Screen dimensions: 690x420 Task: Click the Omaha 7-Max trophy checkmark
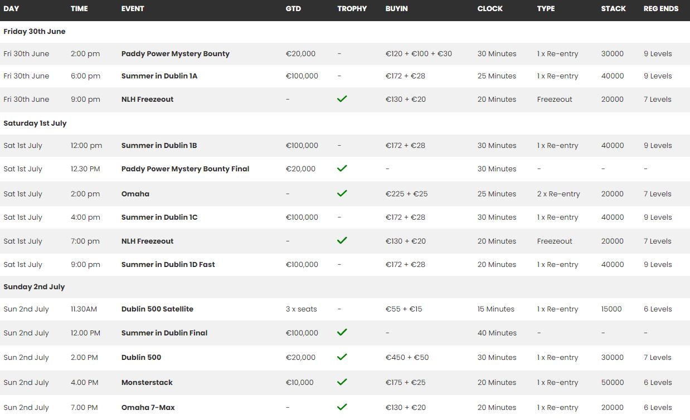(x=342, y=407)
